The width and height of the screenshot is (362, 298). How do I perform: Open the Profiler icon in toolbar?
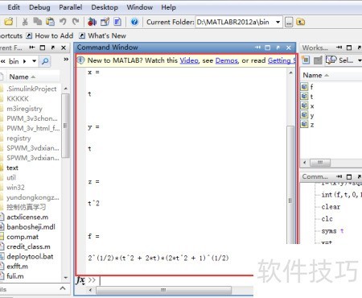[117, 22]
